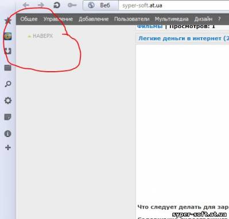Open the downloads panel in the sidebar

click(x=8, y=51)
